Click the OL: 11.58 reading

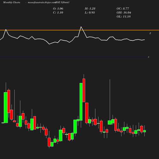124,17
